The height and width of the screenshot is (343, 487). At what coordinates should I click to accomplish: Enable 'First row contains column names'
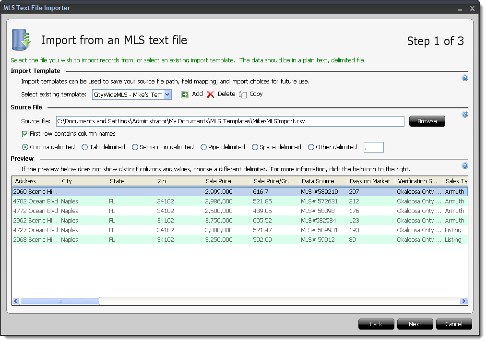click(25, 134)
